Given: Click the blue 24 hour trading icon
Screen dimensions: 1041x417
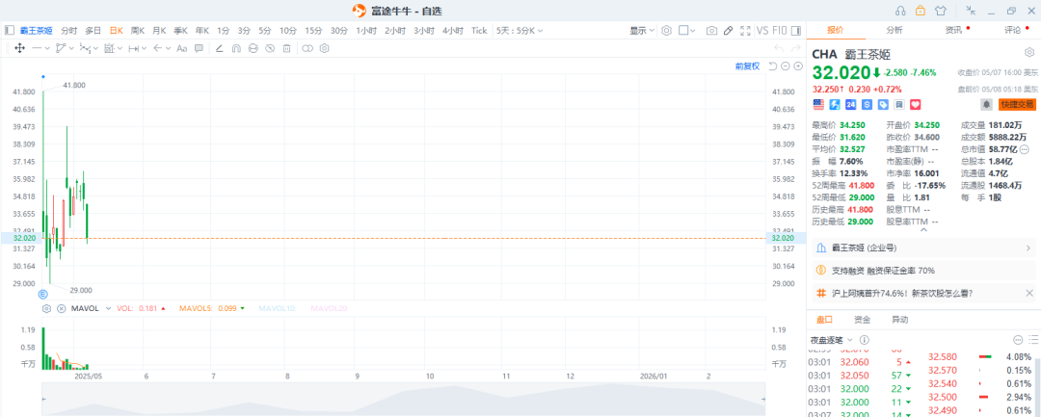Looking at the screenshot, I should [x=850, y=105].
